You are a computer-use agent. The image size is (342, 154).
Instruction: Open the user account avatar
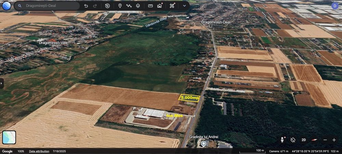(335, 6)
